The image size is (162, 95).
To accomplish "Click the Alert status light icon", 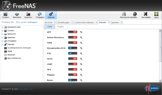I will click(x=156, y=14).
